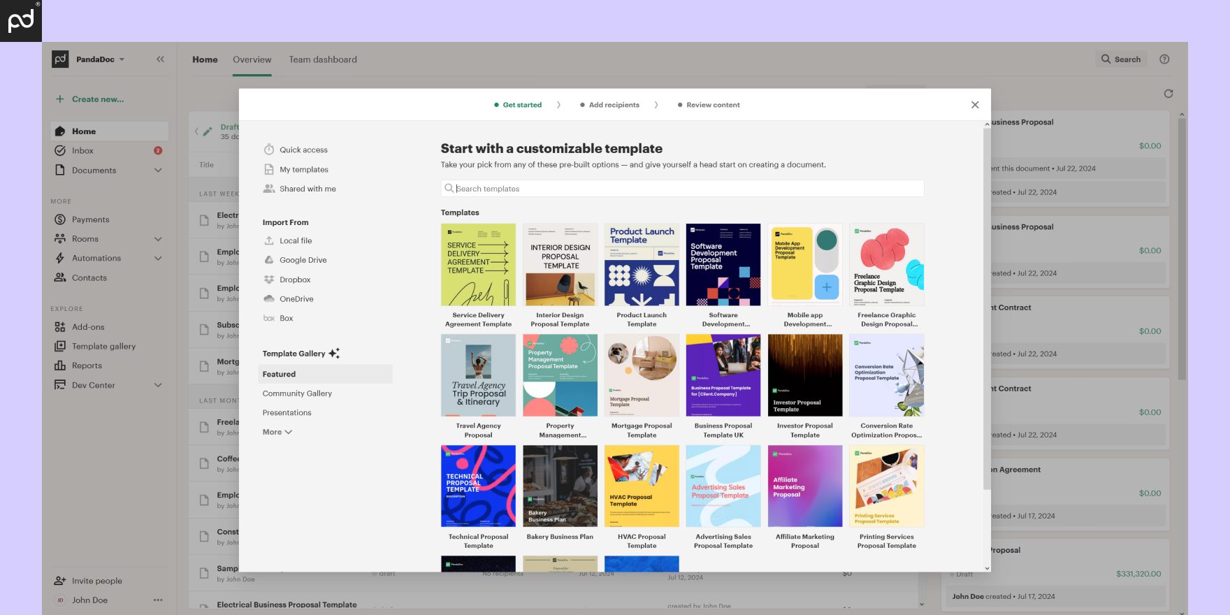
Task: Expand the More gallery categories
Action: coord(277,433)
